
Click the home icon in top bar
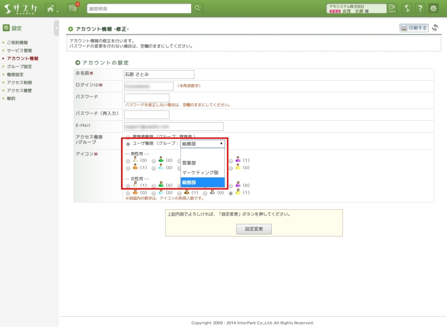(x=51, y=8)
